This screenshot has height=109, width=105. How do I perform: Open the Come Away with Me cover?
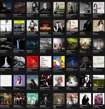[85, 81]
